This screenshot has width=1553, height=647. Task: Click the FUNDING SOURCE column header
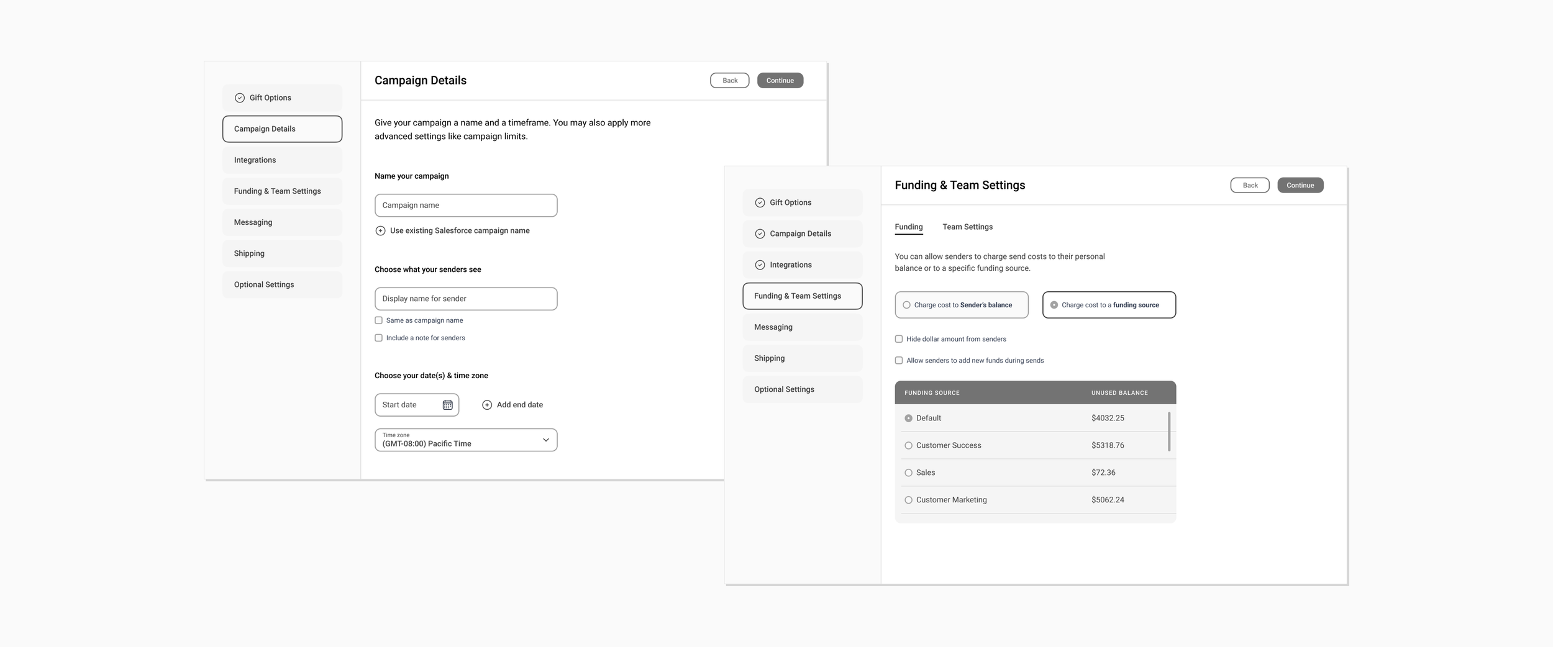click(x=932, y=393)
